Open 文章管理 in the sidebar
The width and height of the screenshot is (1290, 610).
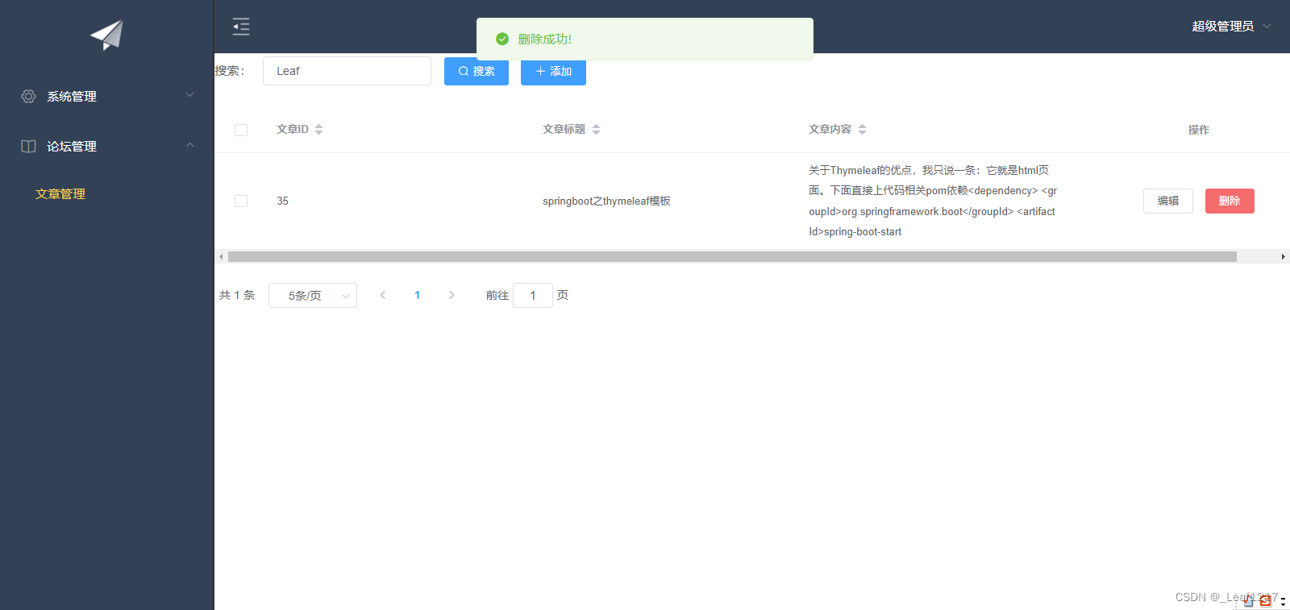pos(60,193)
